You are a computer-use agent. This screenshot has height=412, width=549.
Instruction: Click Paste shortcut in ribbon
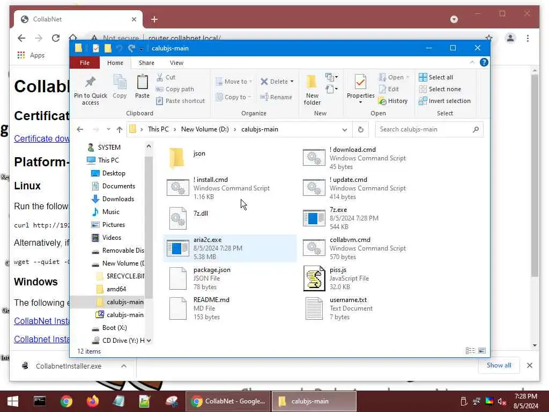pos(180,101)
